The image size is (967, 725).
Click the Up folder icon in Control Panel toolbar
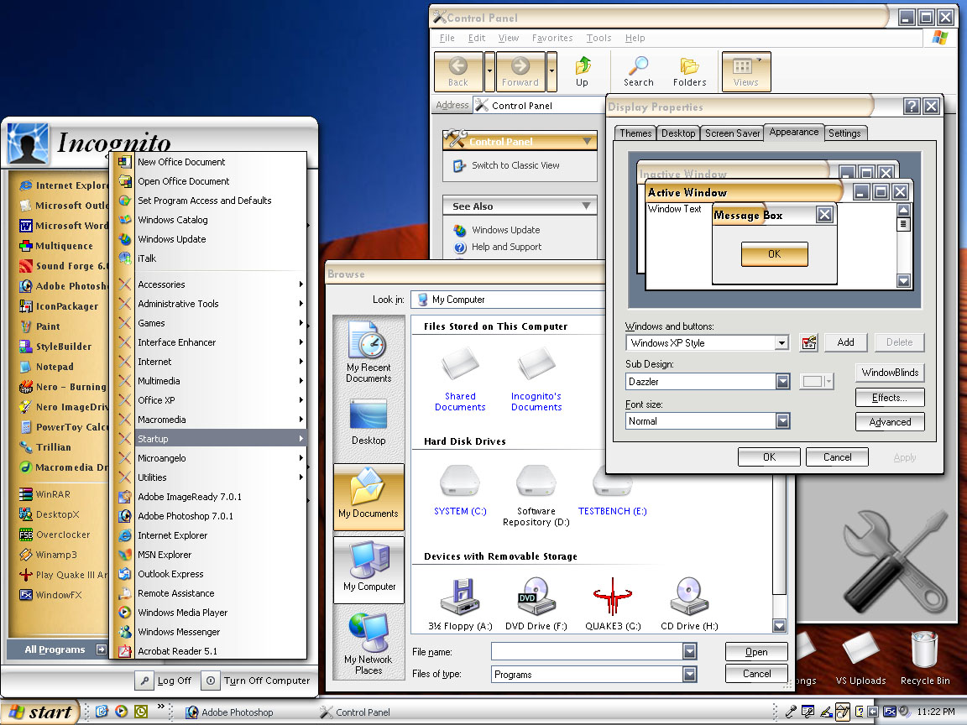click(583, 71)
